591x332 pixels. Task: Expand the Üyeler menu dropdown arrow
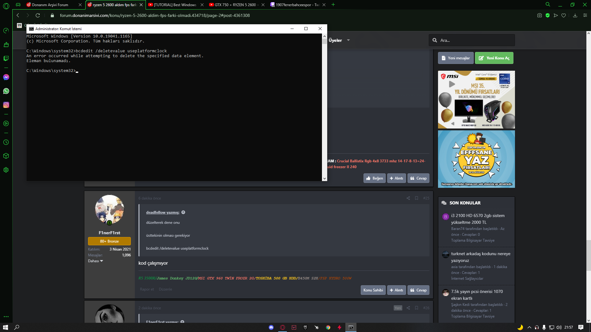coord(348,40)
